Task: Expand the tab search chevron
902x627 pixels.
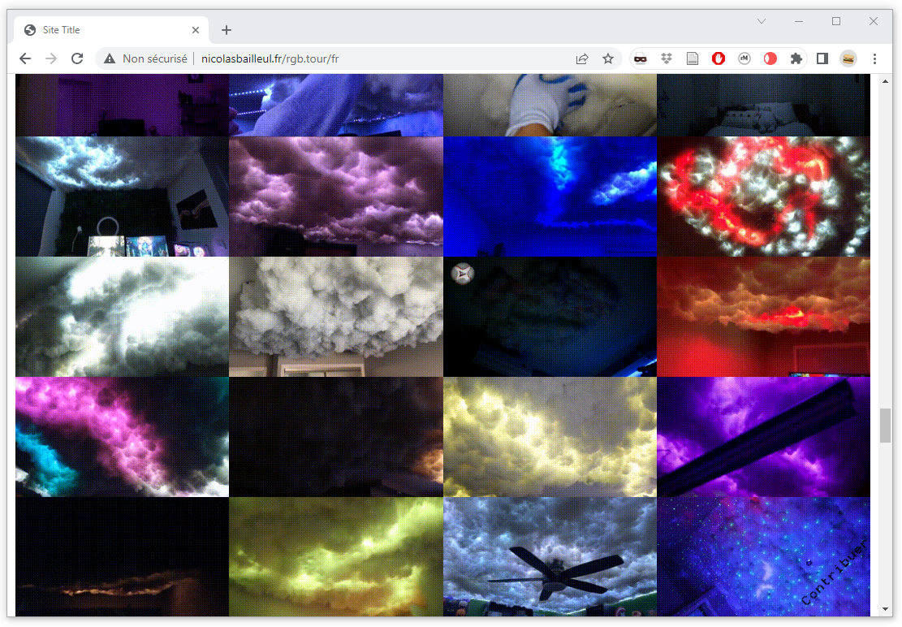Action: tap(762, 21)
